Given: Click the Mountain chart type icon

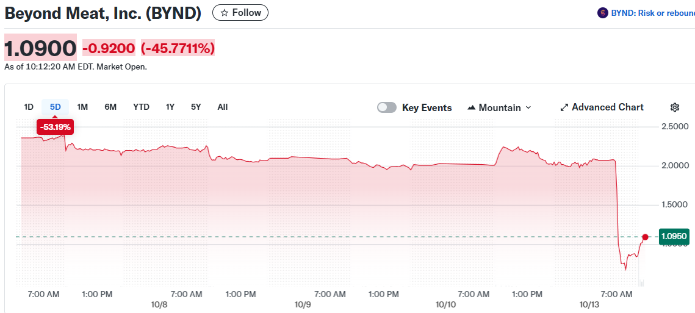Looking at the screenshot, I should click(x=471, y=107).
